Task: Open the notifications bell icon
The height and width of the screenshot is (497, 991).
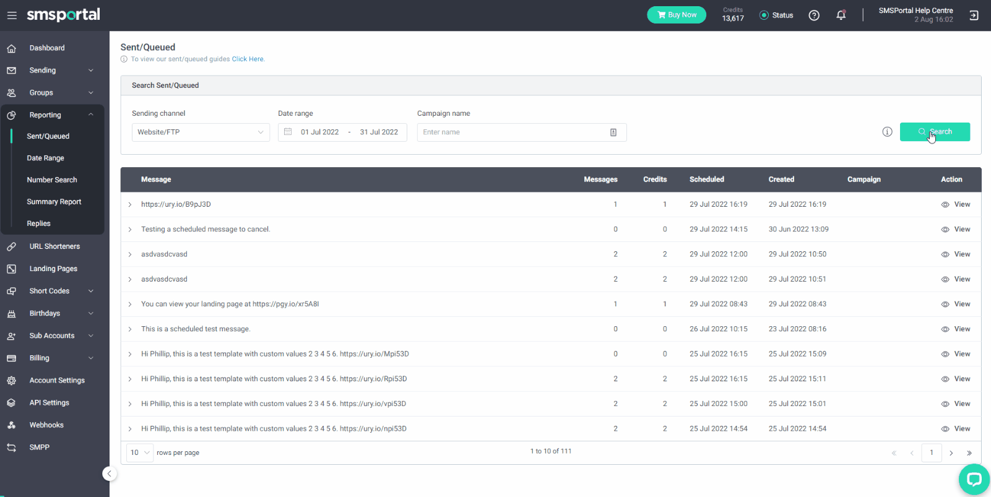Action: (x=841, y=15)
